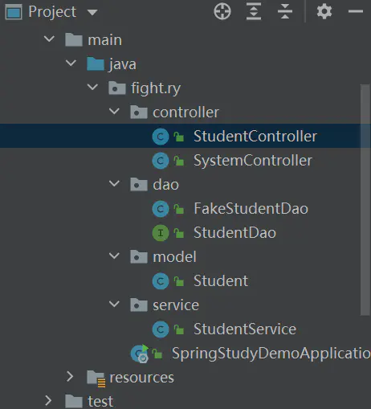Collapse the dao package
Image resolution: width=371 pixels, height=409 pixels.
(114, 184)
